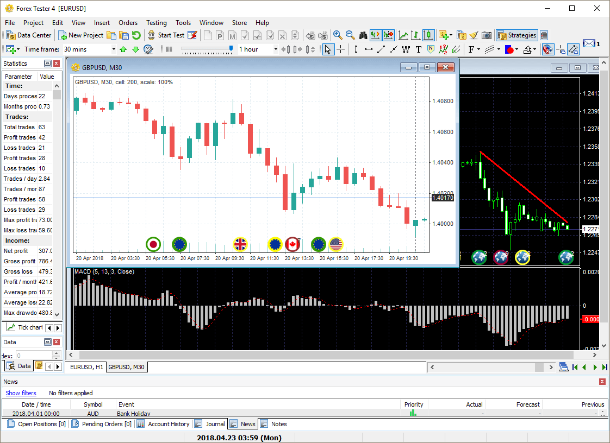Click the camera screenshot icon
This screenshot has width=610, height=443.
tap(486, 35)
